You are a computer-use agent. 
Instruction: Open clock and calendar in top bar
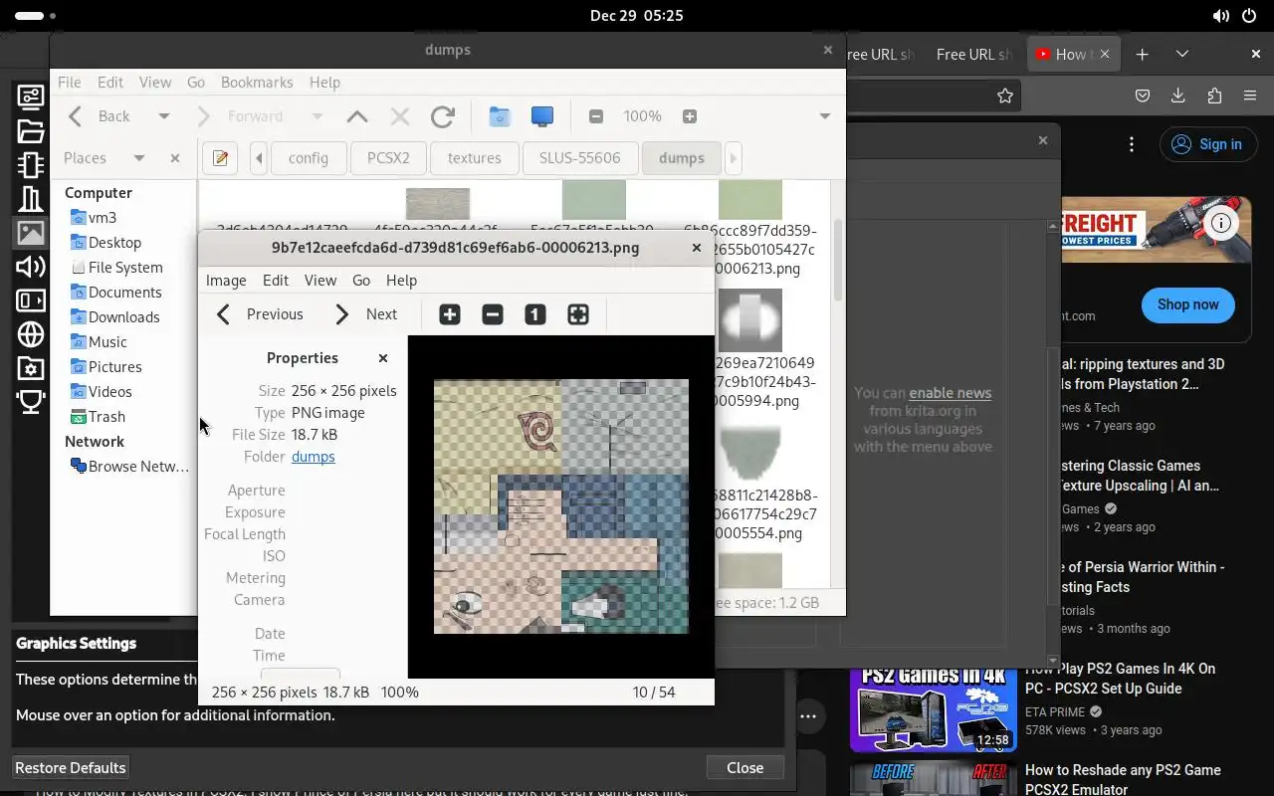point(636,16)
